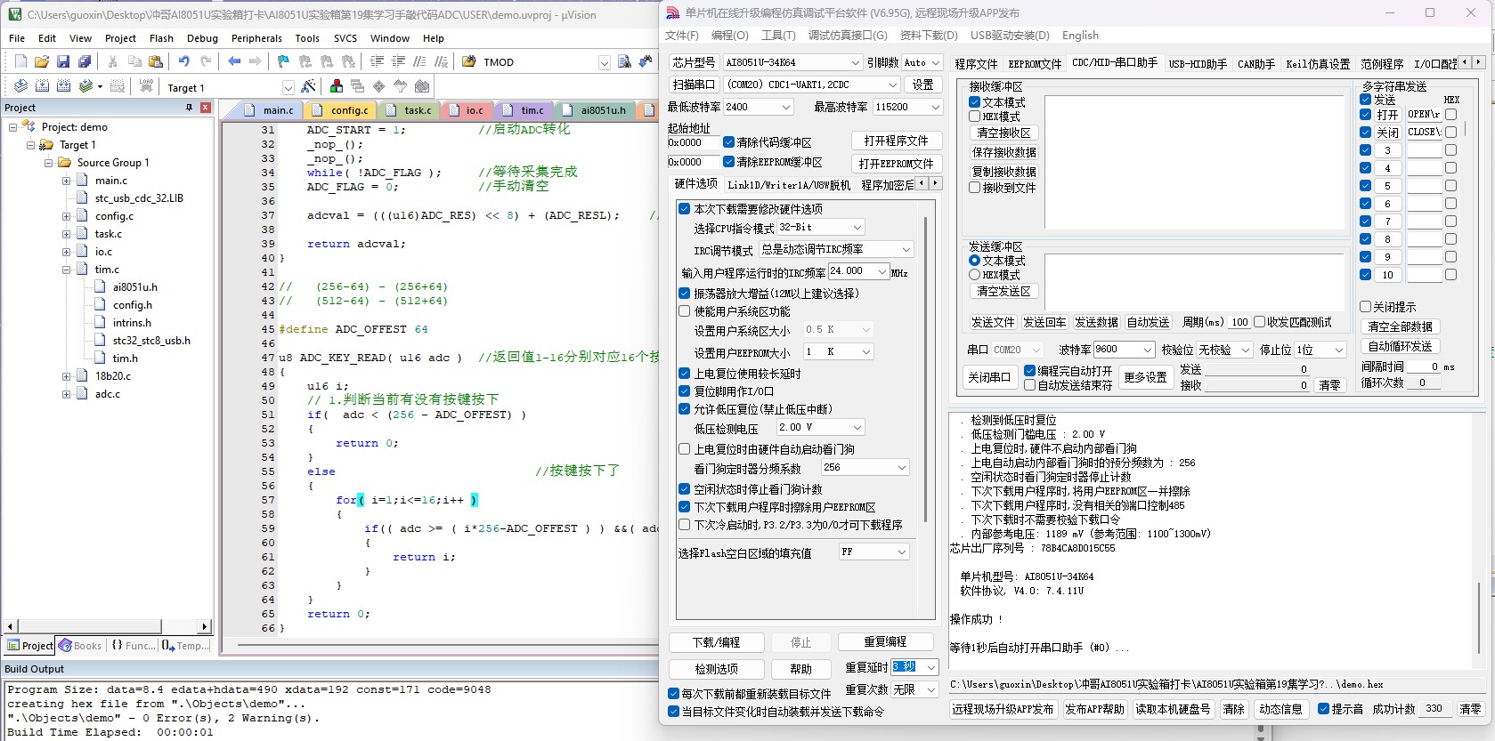
Task: Click the 关闭串口 button
Action: click(989, 377)
